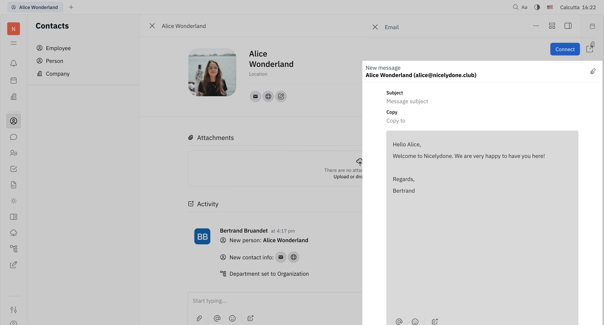
Task: Click the Location field under the name
Action: [x=258, y=74]
